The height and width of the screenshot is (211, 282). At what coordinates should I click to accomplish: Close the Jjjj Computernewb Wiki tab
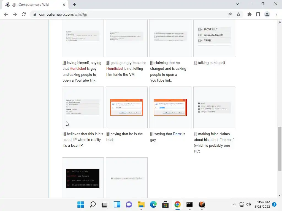pos(64,5)
